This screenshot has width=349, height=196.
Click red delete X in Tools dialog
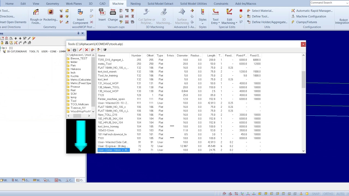coord(86,50)
